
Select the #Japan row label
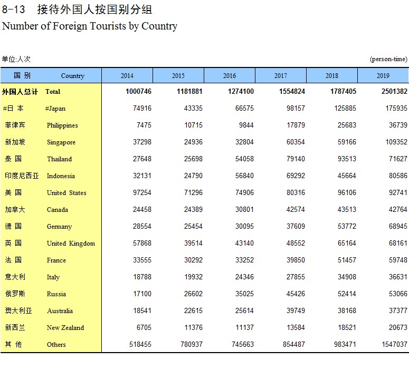coord(55,109)
